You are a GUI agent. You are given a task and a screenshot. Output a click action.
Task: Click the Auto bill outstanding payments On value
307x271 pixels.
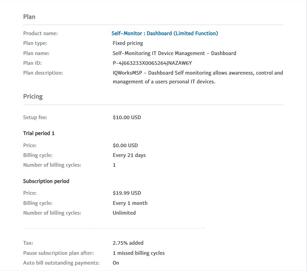point(116,263)
